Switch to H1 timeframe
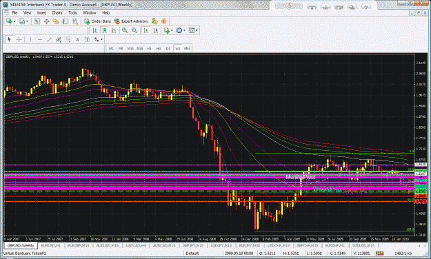 pyautogui.click(x=149, y=49)
